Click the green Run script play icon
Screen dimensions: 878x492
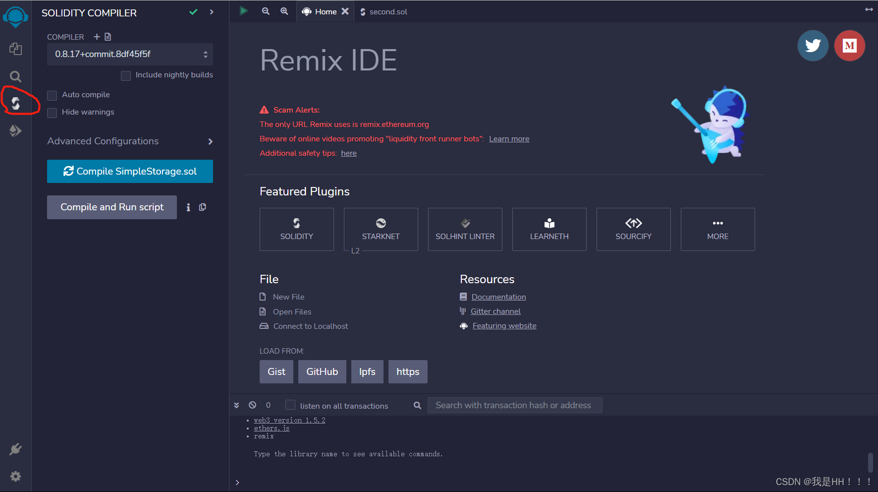(x=243, y=11)
